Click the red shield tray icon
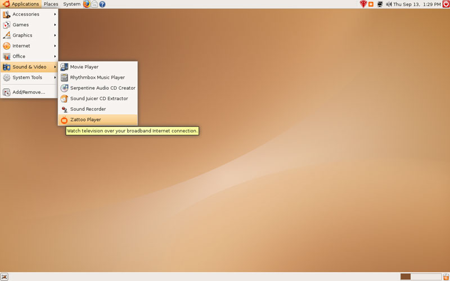This screenshot has width=450, height=281. [363, 4]
